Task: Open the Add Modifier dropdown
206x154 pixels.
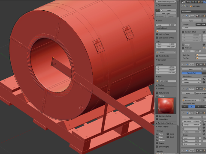Action: (x=194, y=12)
